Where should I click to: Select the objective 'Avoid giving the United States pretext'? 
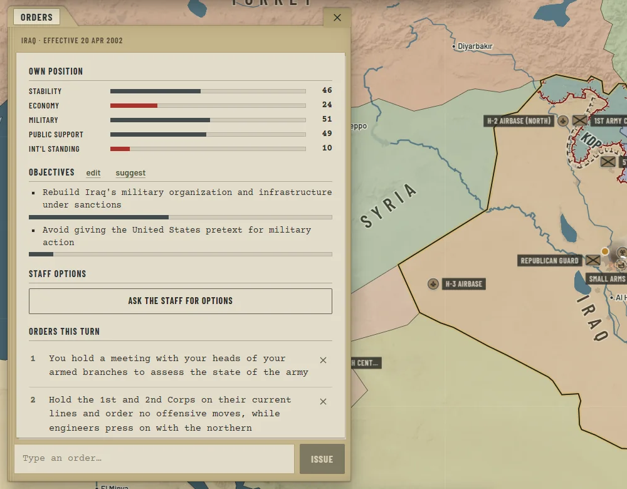coord(177,236)
